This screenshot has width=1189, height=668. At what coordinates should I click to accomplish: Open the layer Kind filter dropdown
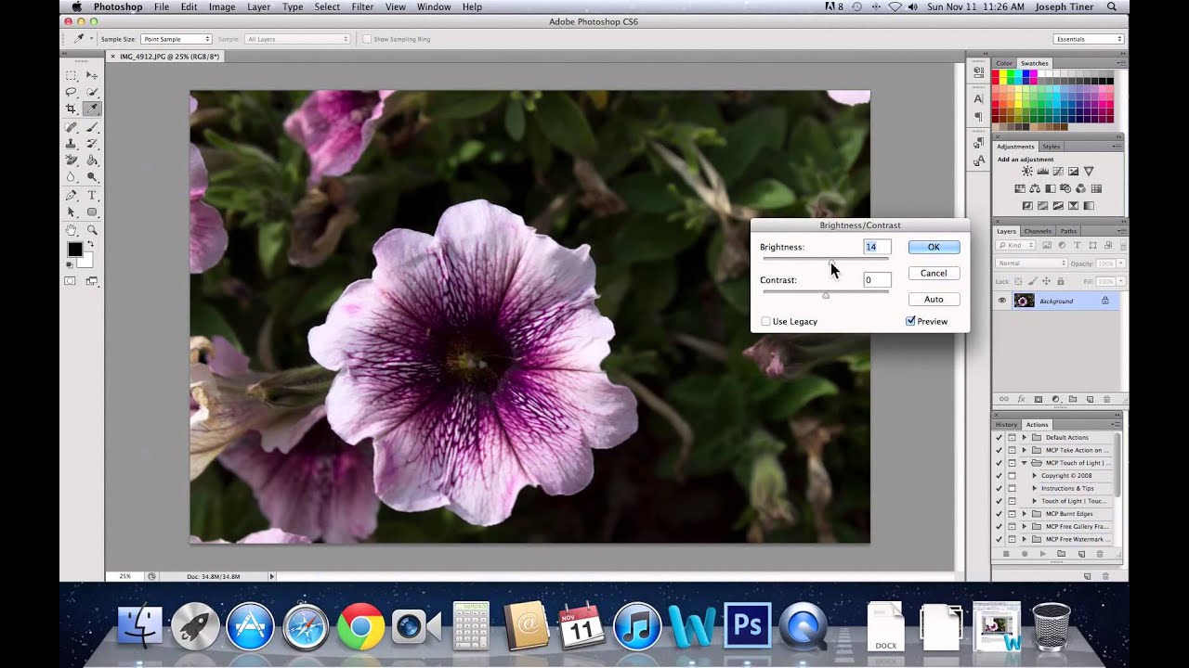[x=1015, y=245]
